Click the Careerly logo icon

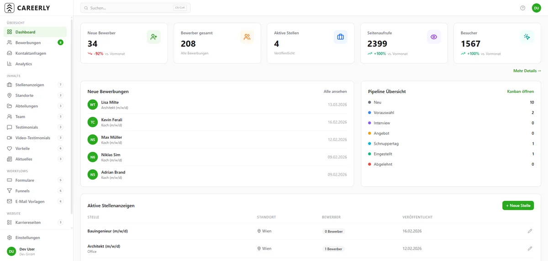[9, 8]
